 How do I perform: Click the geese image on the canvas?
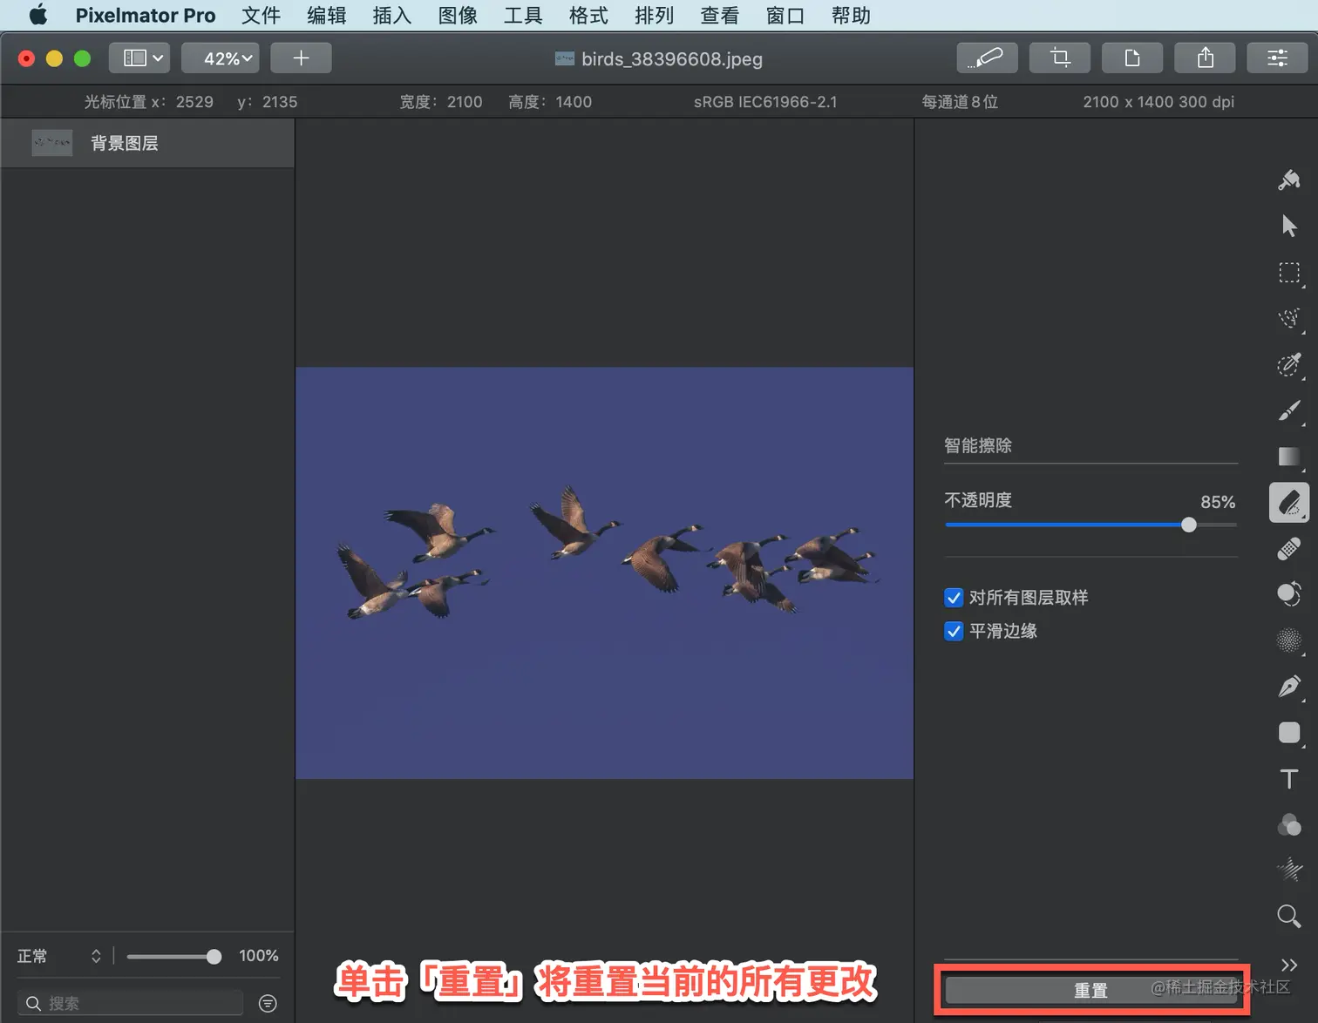[x=604, y=572]
